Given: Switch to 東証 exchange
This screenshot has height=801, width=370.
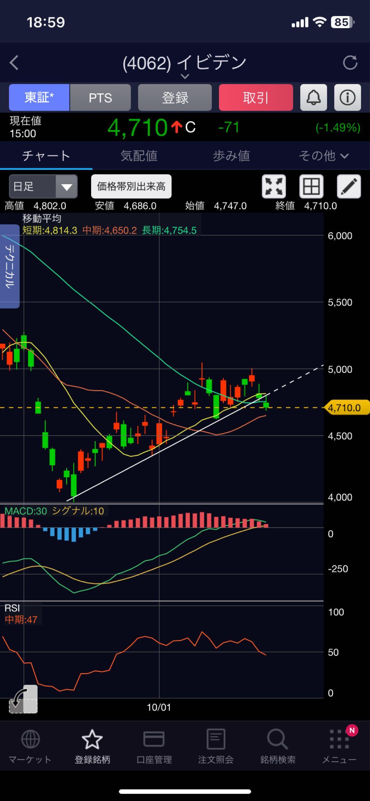Looking at the screenshot, I should point(39,97).
